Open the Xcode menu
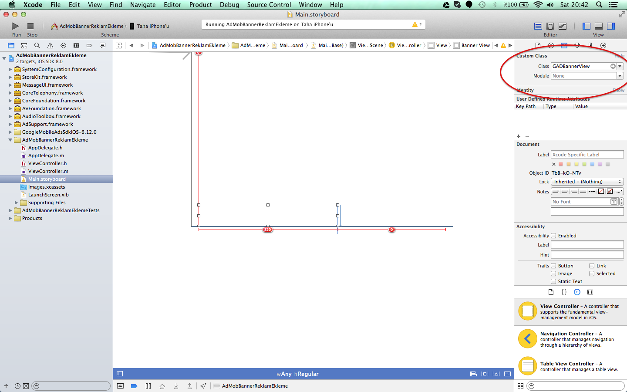 pos(33,5)
